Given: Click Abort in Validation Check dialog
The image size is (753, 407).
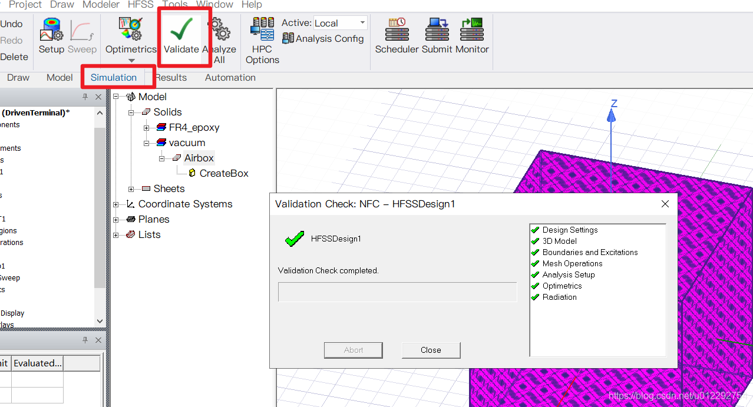Looking at the screenshot, I should click(x=354, y=350).
